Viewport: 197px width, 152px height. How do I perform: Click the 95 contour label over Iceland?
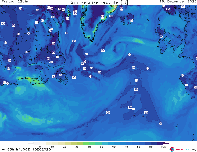pos(131,20)
